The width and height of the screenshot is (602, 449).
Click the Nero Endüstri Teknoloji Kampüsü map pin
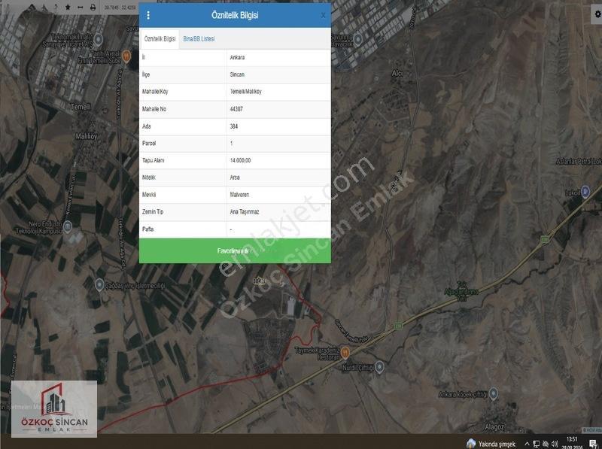tap(67, 226)
